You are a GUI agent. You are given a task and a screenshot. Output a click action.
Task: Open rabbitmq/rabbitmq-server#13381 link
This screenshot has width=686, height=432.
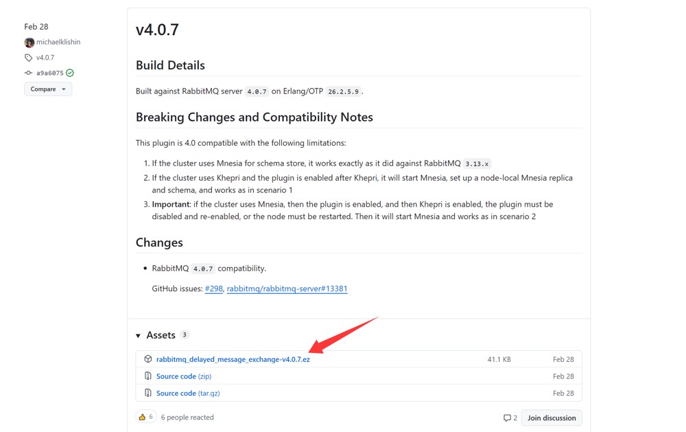point(287,288)
